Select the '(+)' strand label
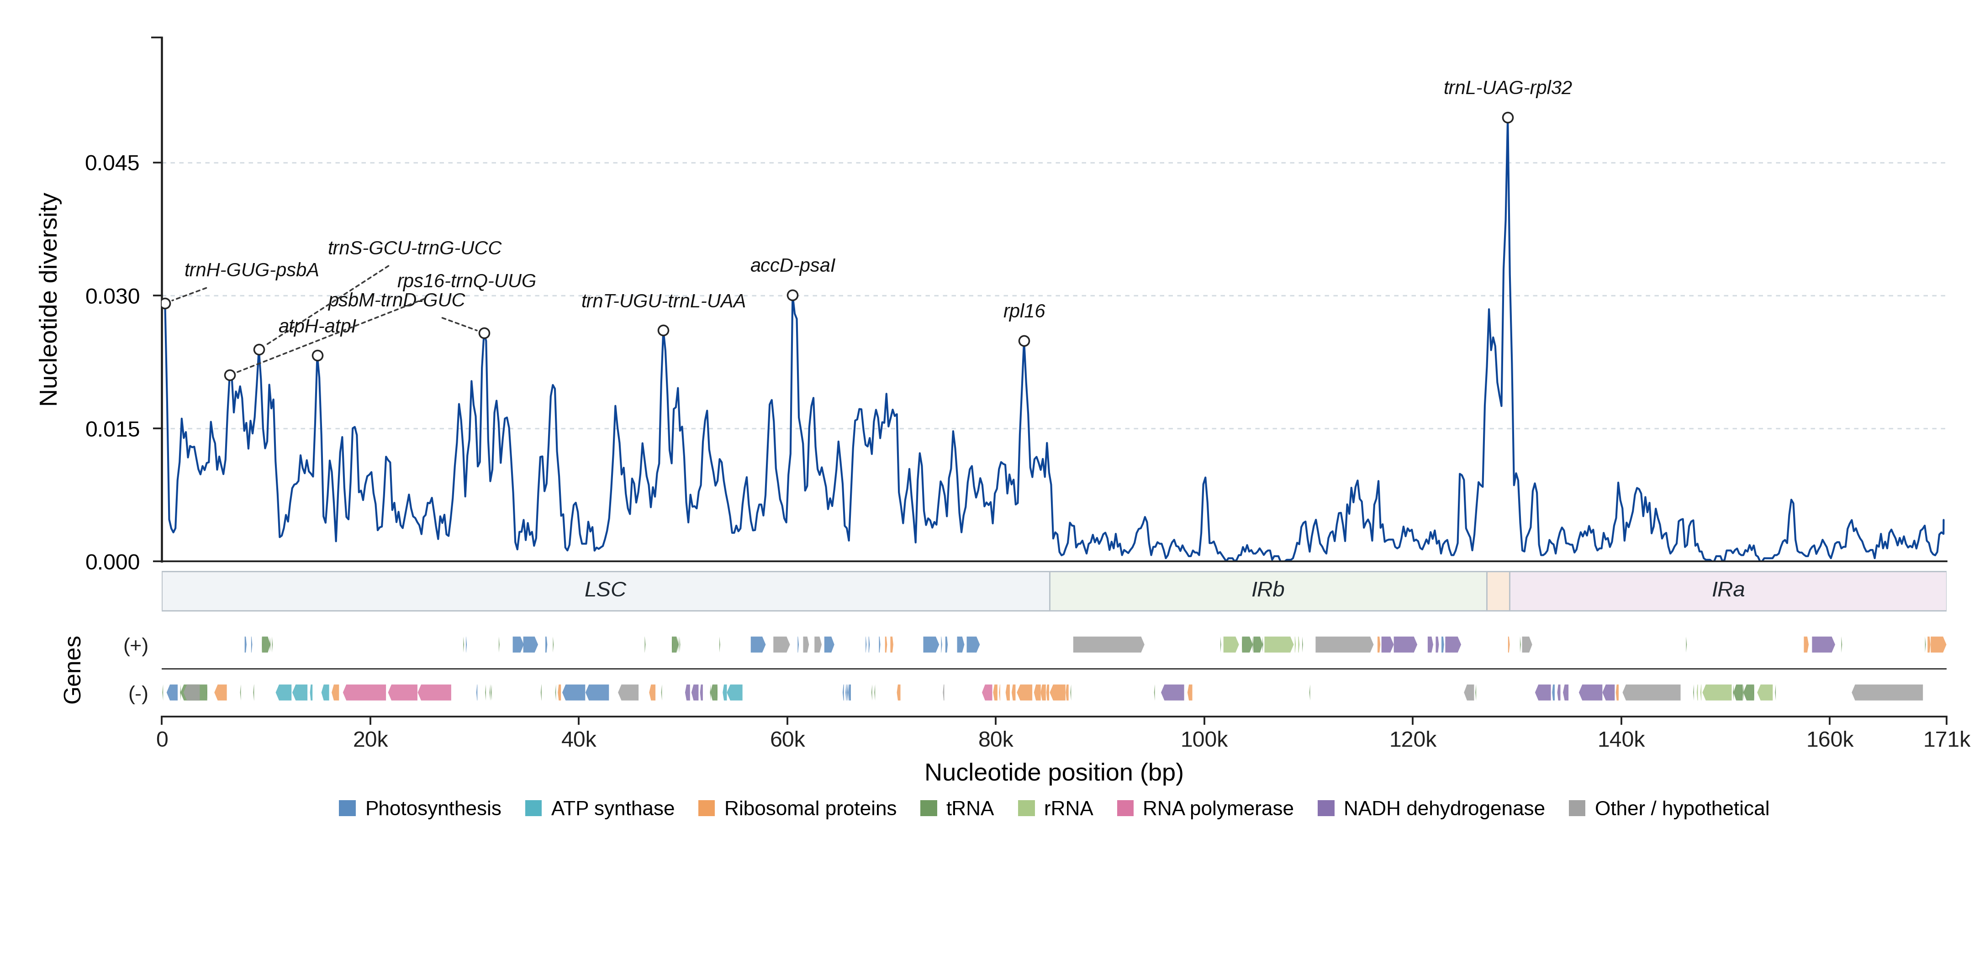The image size is (1974, 960). [x=136, y=646]
